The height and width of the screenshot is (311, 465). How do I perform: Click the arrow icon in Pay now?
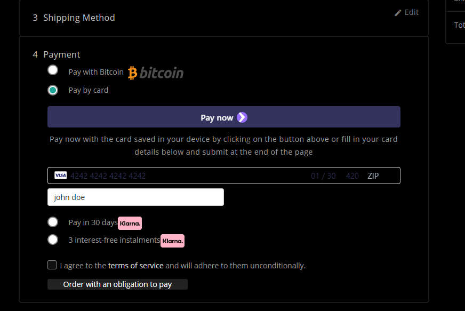tap(242, 117)
